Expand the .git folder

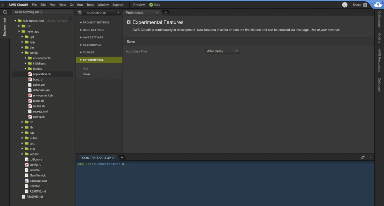pos(22,37)
